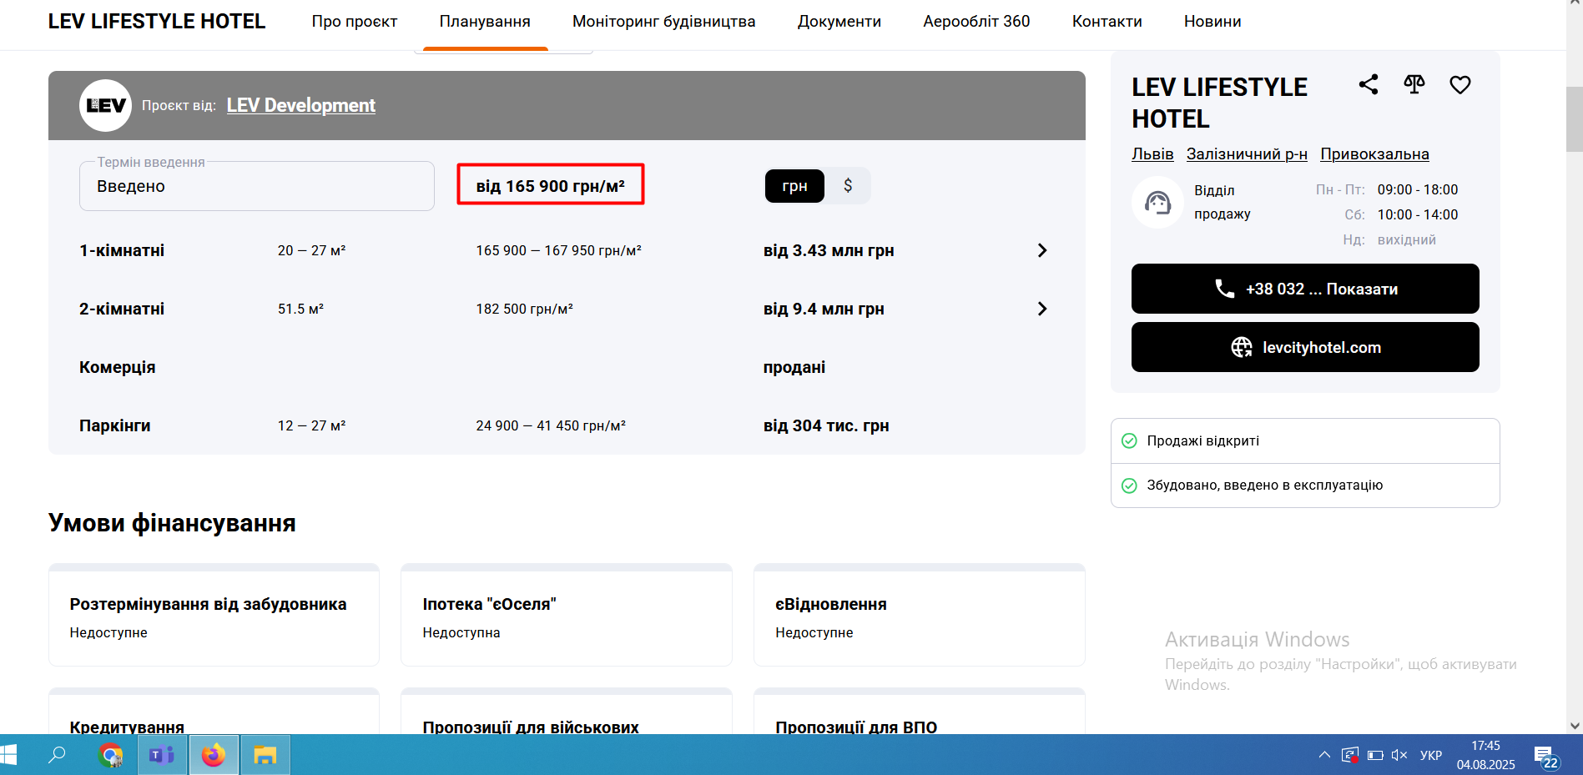
Task: Click 'від 3.43 млн грн' price
Action: (829, 250)
